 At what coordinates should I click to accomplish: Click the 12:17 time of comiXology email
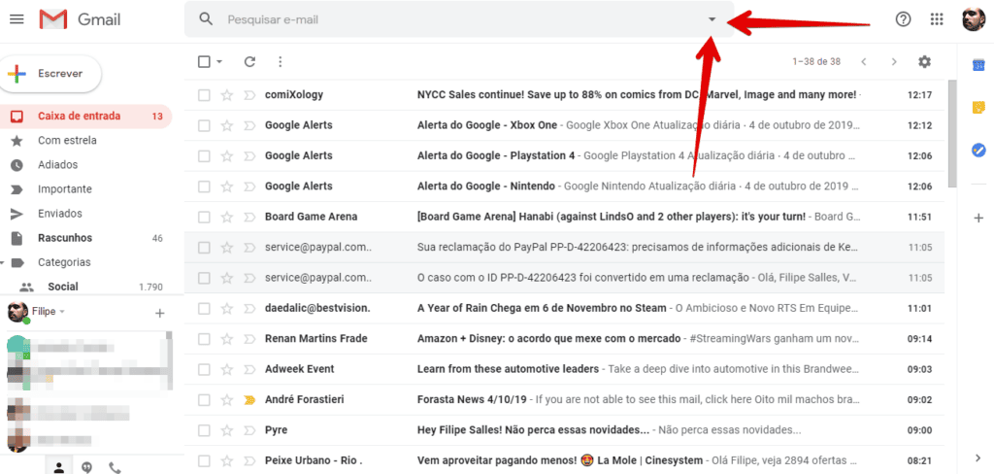(x=919, y=95)
